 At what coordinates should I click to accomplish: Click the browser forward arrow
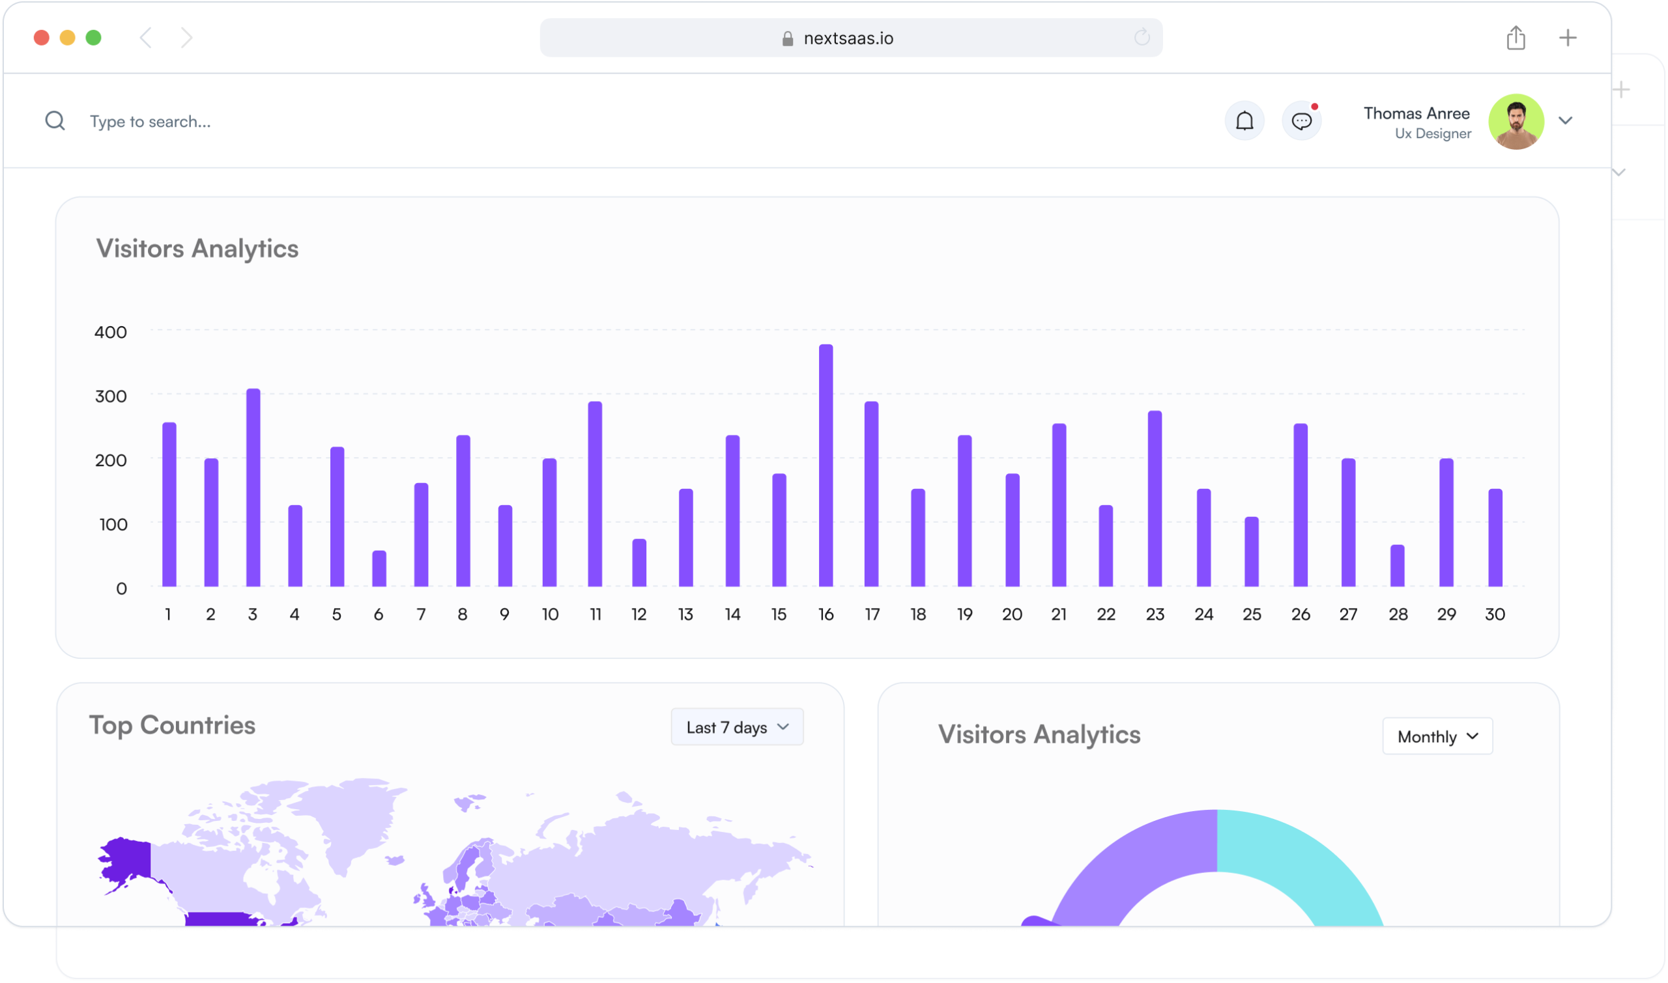(186, 38)
